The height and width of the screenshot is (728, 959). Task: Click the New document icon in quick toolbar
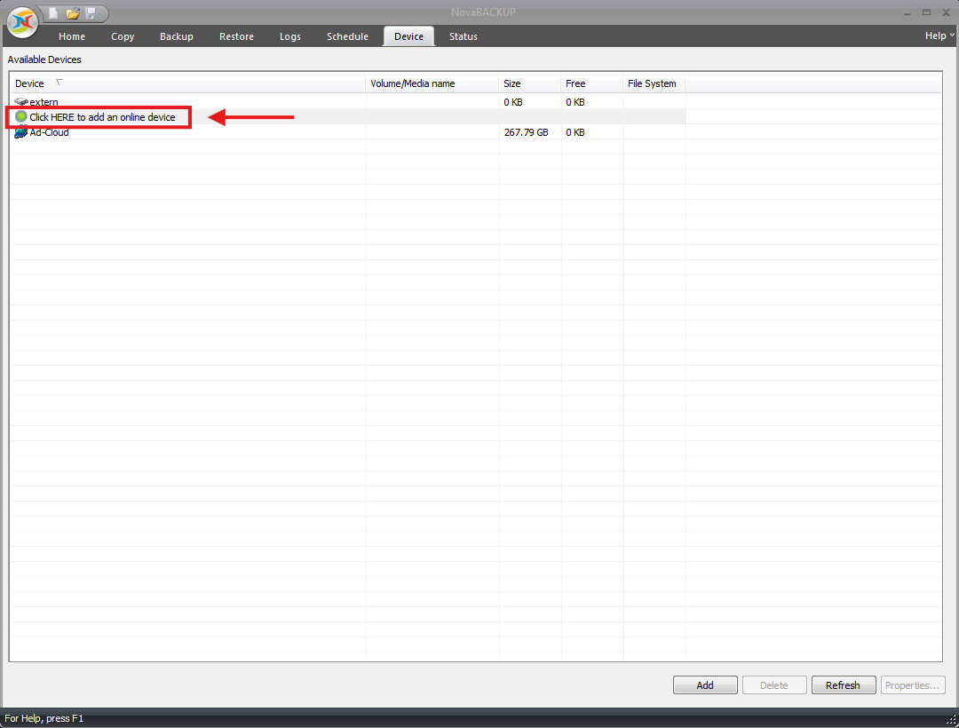pos(54,13)
